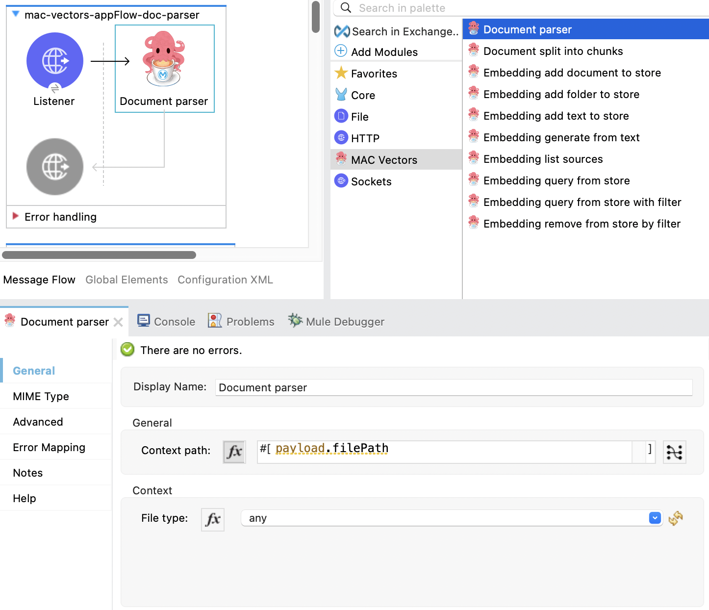Click the Core module icon
The width and height of the screenshot is (709, 610).
tap(341, 94)
